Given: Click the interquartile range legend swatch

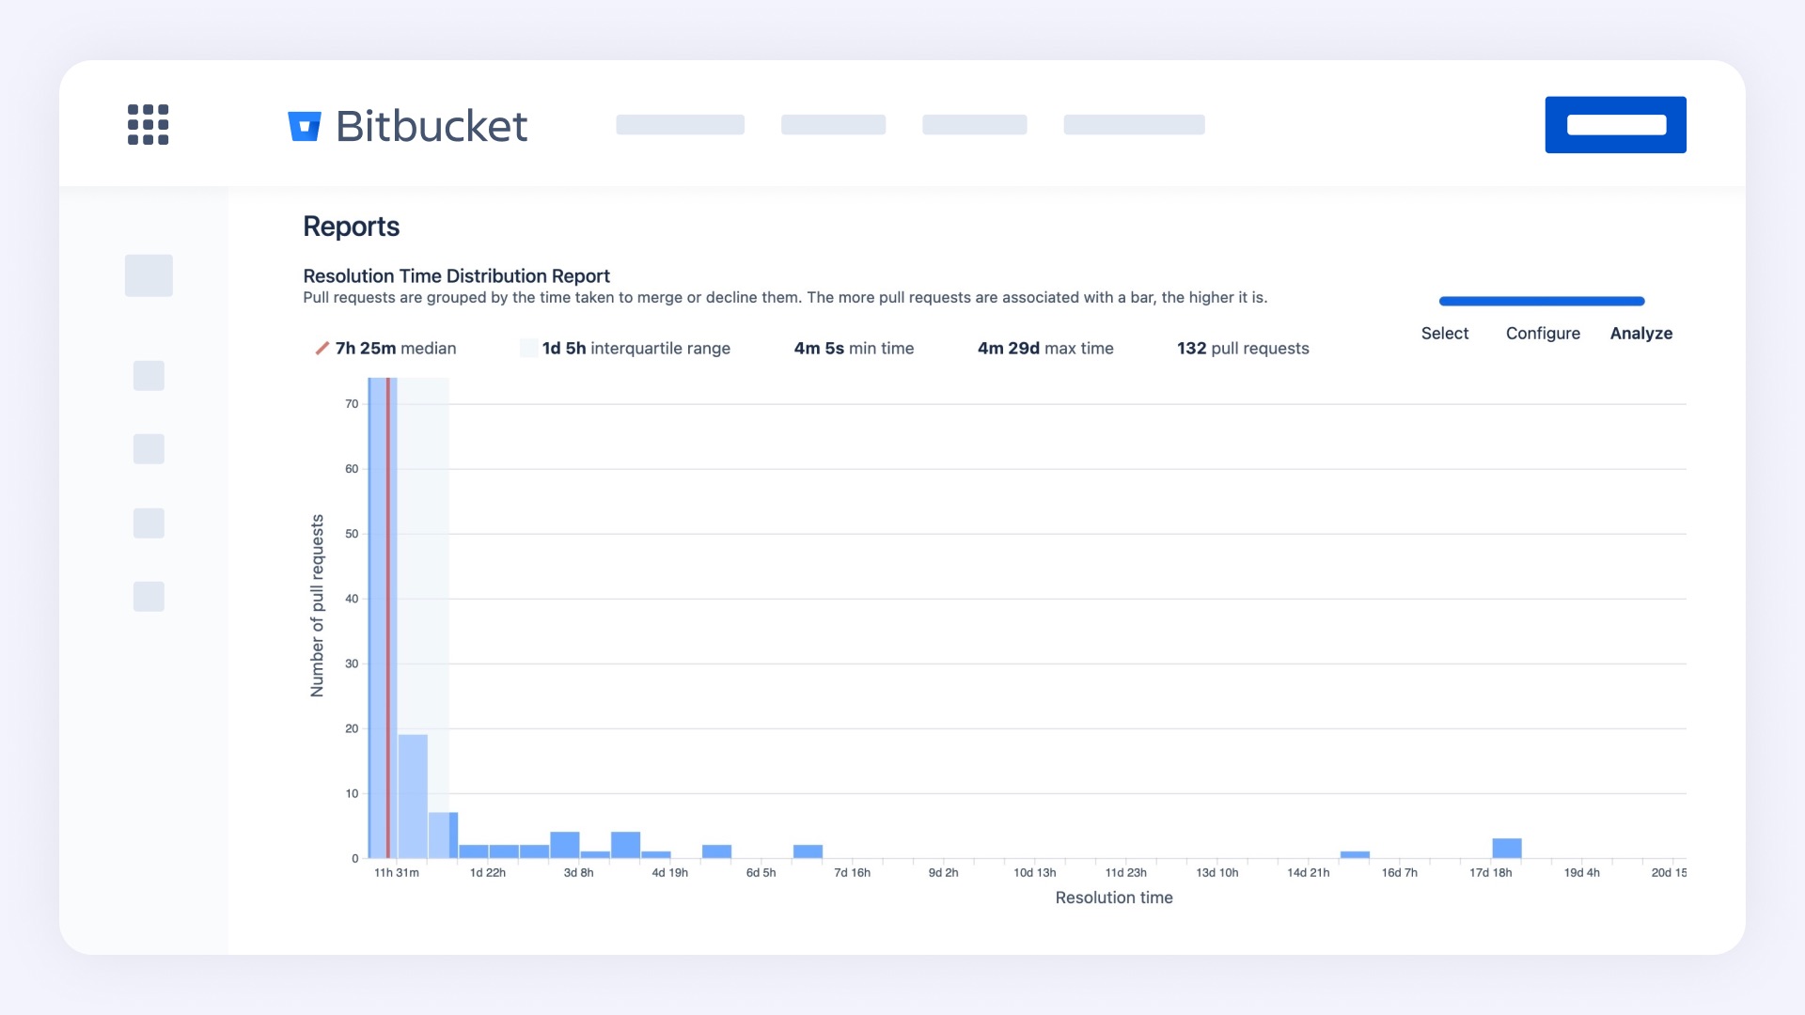Looking at the screenshot, I should coord(528,349).
